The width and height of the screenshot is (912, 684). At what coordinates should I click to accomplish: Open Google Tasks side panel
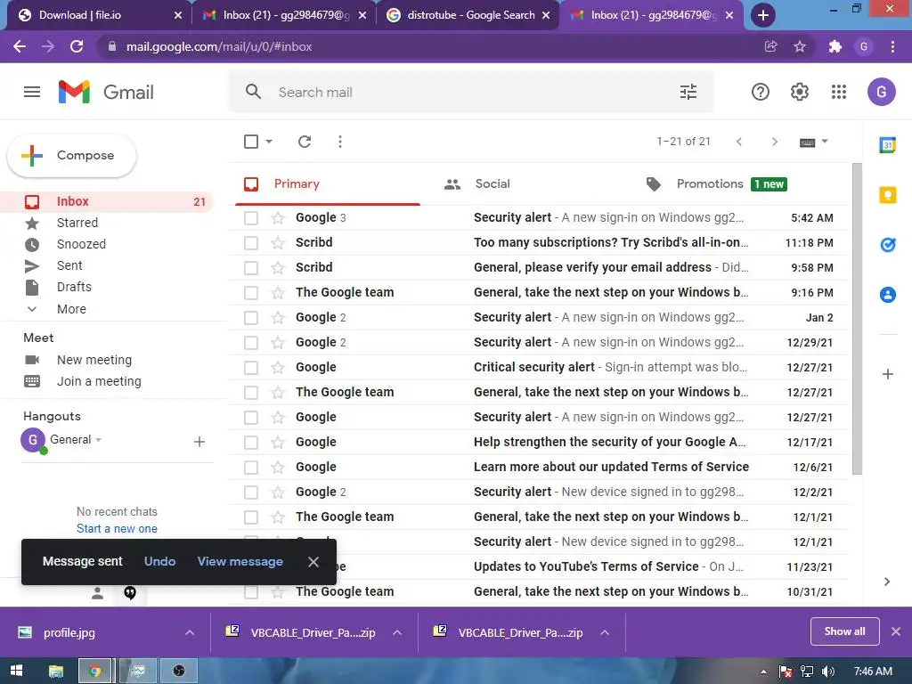click(888, 245)
